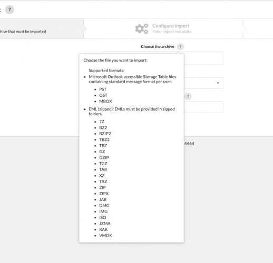This screenshot has height=263, width=273.
Task: Click the gray help icon above the lower field
Action: (x=188, y=96)
